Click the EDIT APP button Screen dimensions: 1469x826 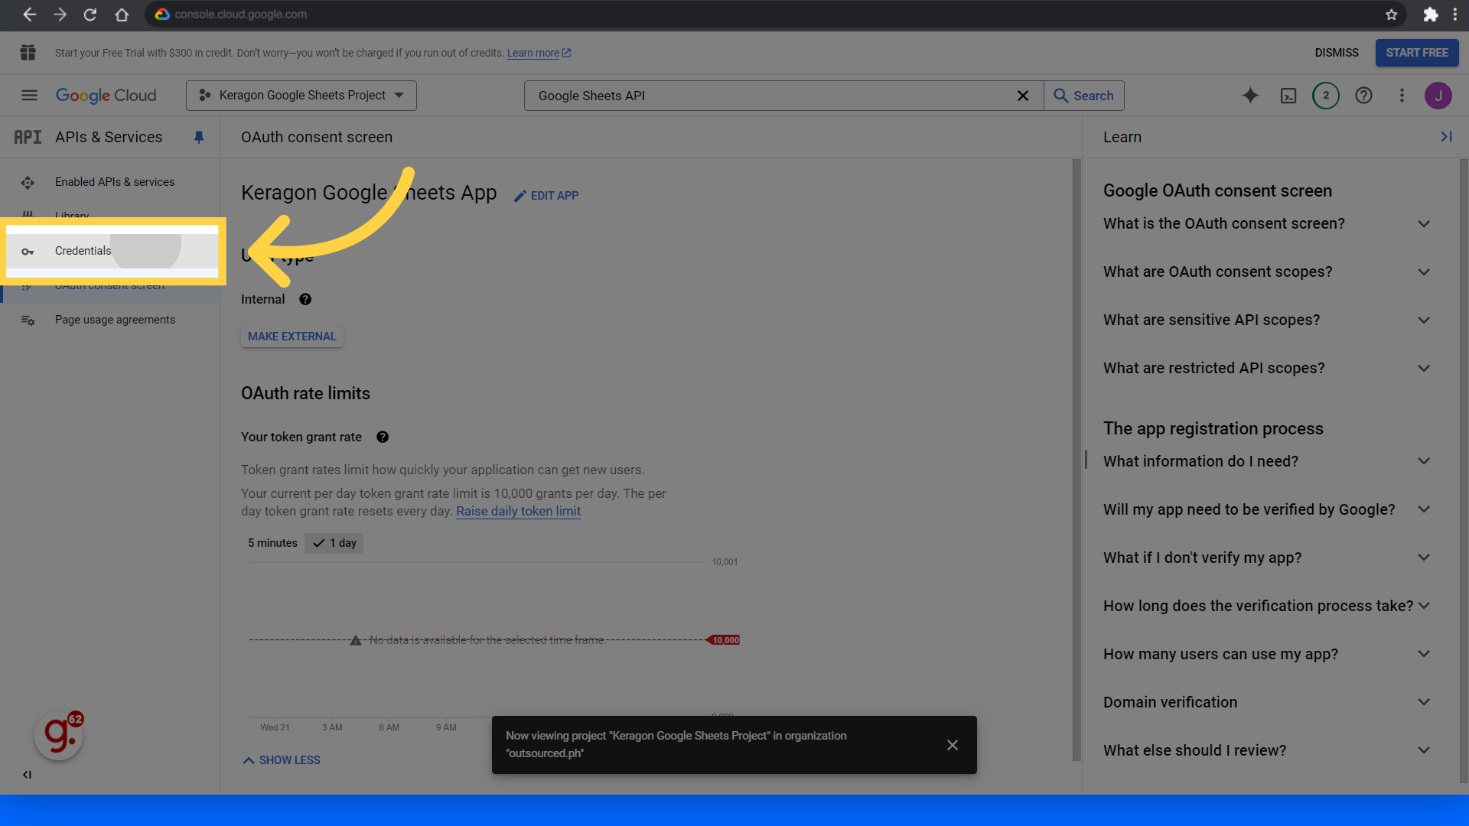tap(546, 196)
